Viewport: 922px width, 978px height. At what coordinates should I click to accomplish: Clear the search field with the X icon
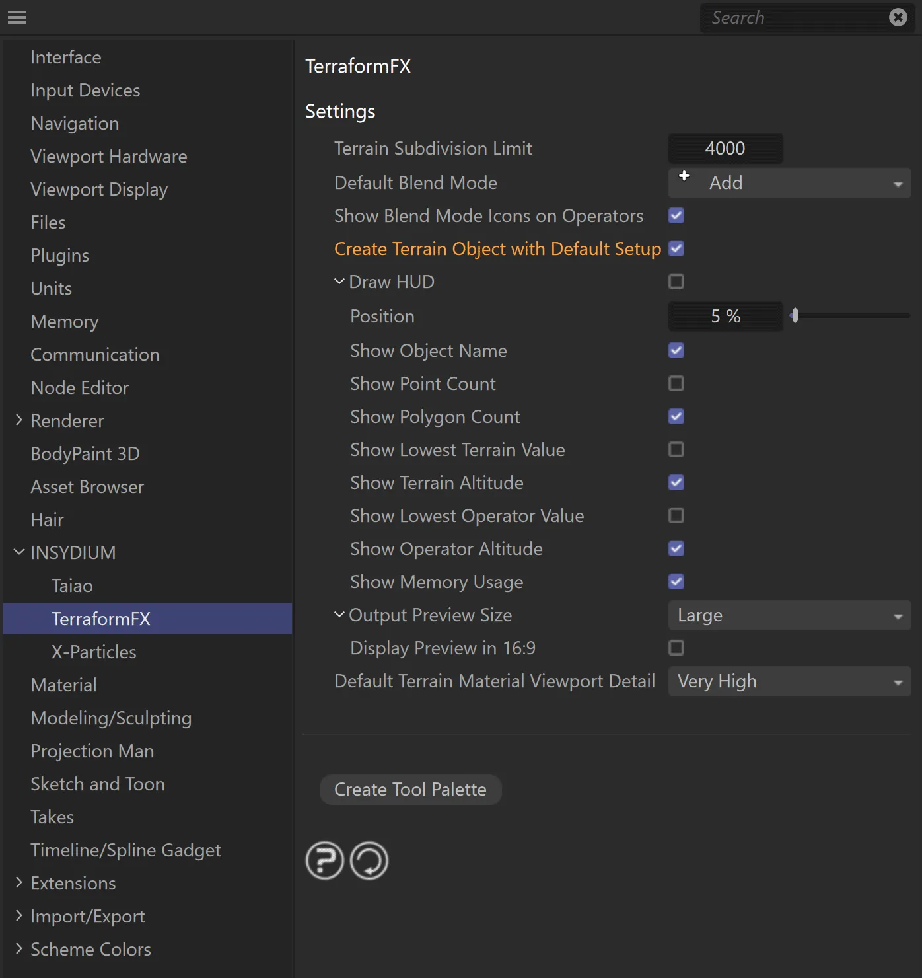898,17
